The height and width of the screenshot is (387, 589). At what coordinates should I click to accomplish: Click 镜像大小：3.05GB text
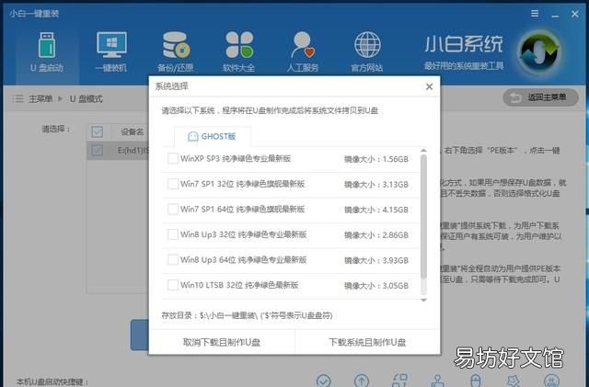click(376, 286)
